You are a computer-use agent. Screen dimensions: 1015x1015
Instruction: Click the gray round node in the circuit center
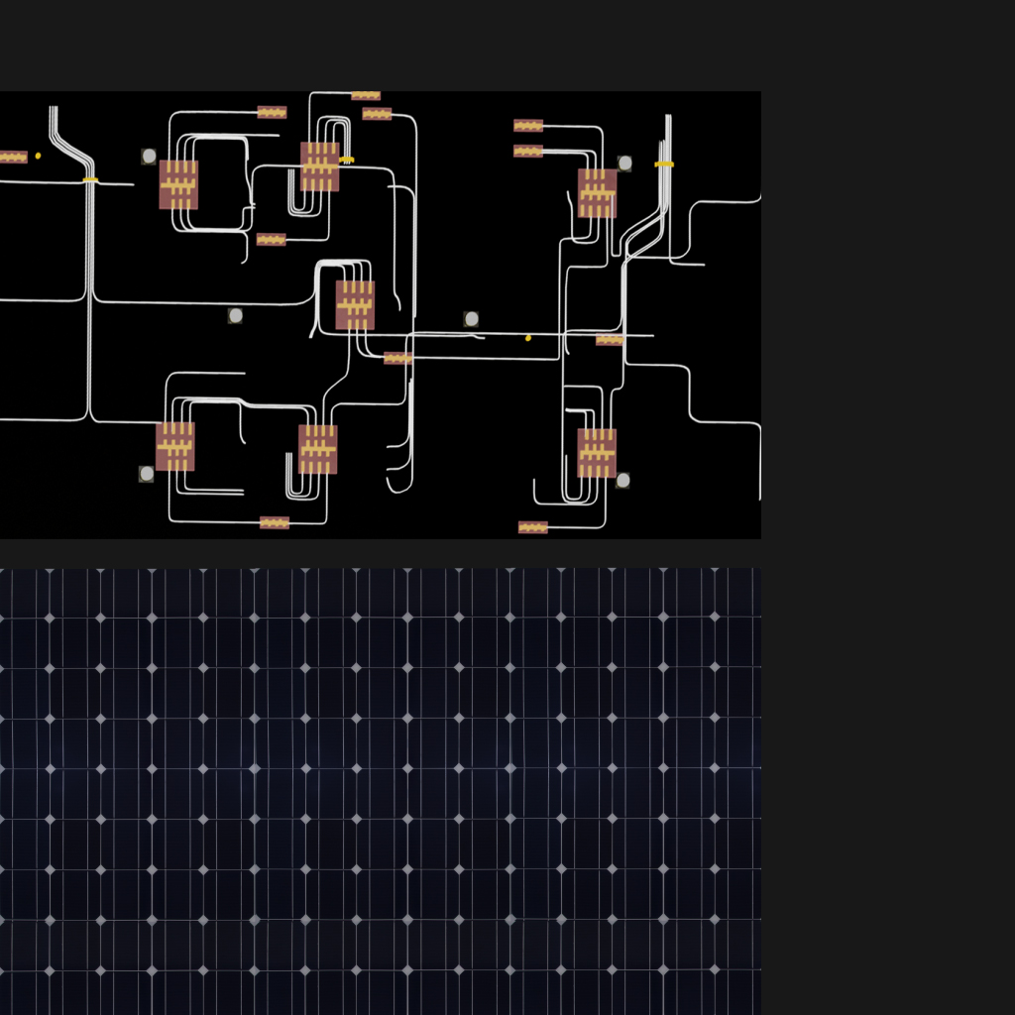click(x=471, y=319)
